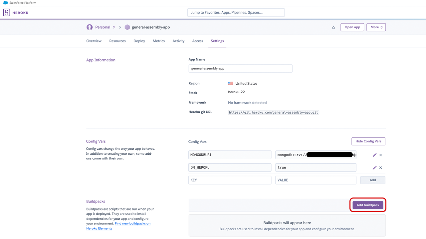The height and width of the screenshot is (239, 426).
Task: Focus the Jump to Favorites search box
Action: [236, 13]
